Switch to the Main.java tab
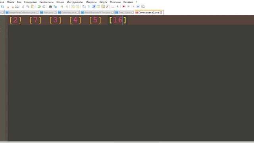Screen dimensions: 254x143 pos(48,12)
